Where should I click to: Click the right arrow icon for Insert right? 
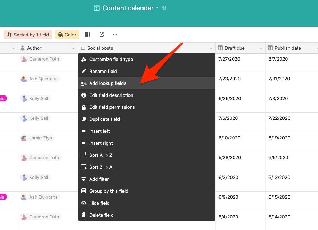point(84,143)
